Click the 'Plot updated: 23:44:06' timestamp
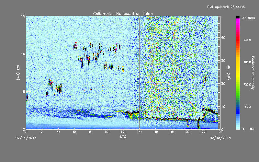The height and width of the screenshot is (162, 259). pos(226,7)
